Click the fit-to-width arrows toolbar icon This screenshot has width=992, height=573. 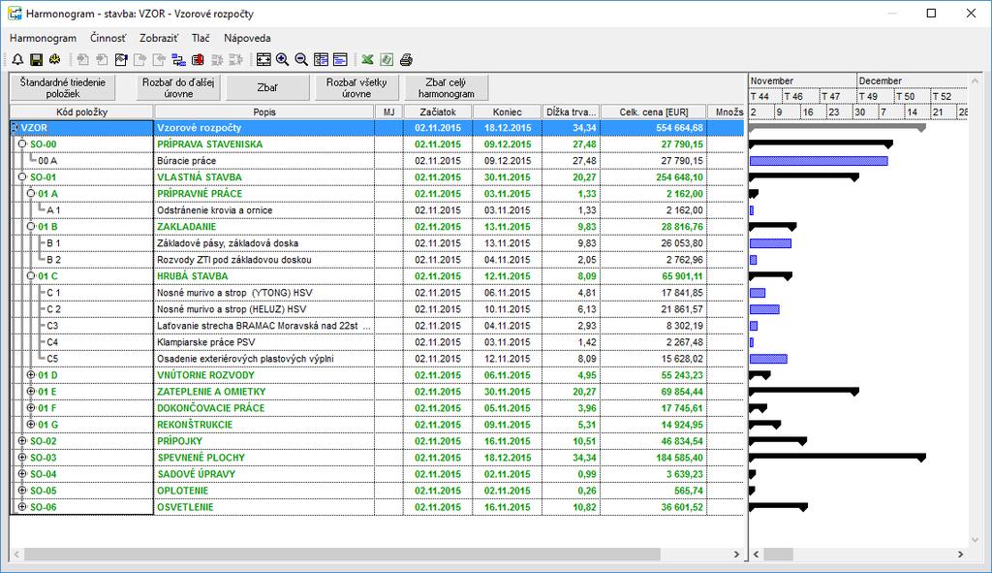[263, 59]
